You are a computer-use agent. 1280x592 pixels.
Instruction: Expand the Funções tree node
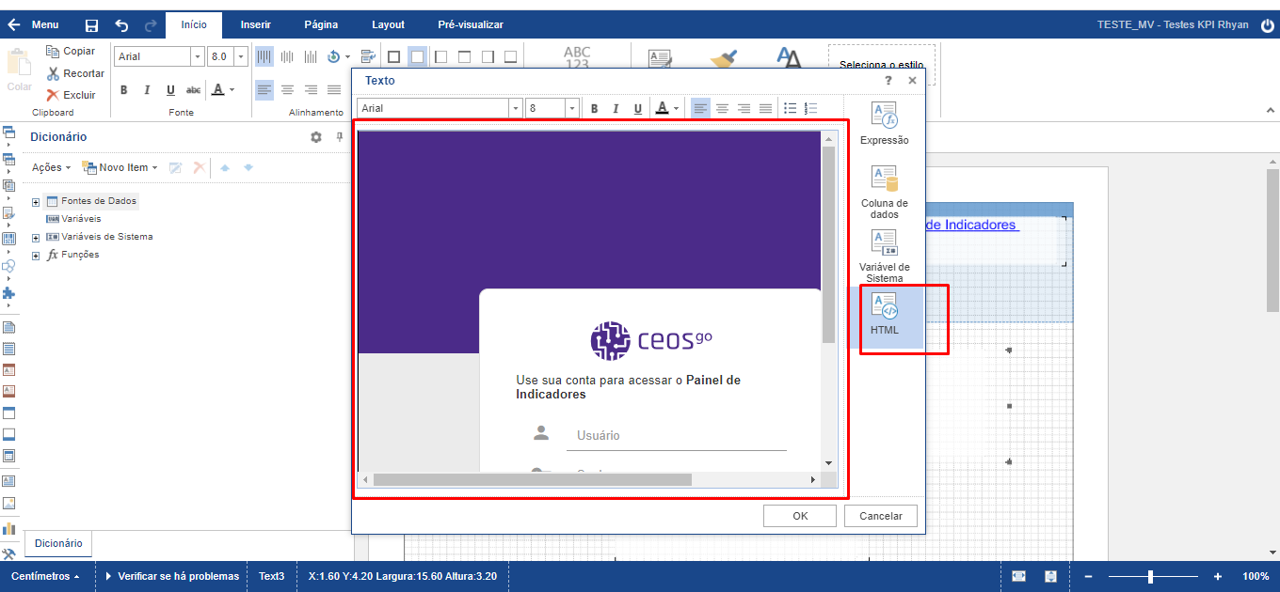pyautogui.click(x=36, y=256)
